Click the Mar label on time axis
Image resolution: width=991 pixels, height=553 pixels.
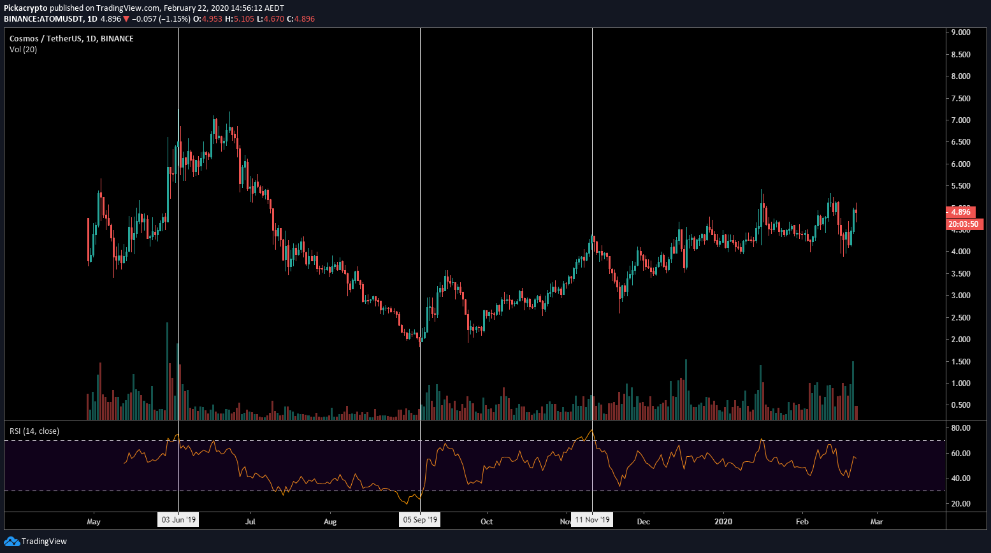(877, 522)
